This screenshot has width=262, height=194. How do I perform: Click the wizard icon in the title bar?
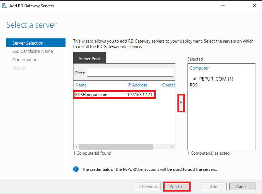pos(5,6)
